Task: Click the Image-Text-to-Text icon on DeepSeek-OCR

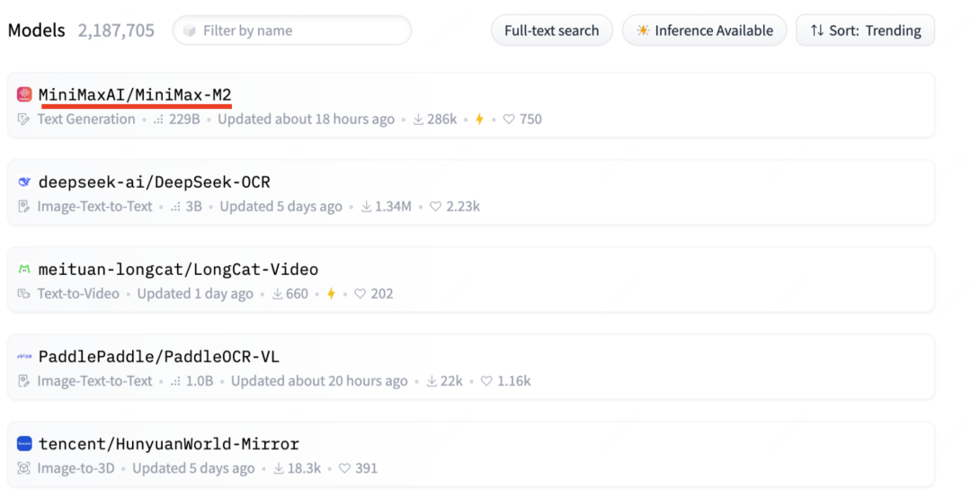Action: (x=23, y=207)
